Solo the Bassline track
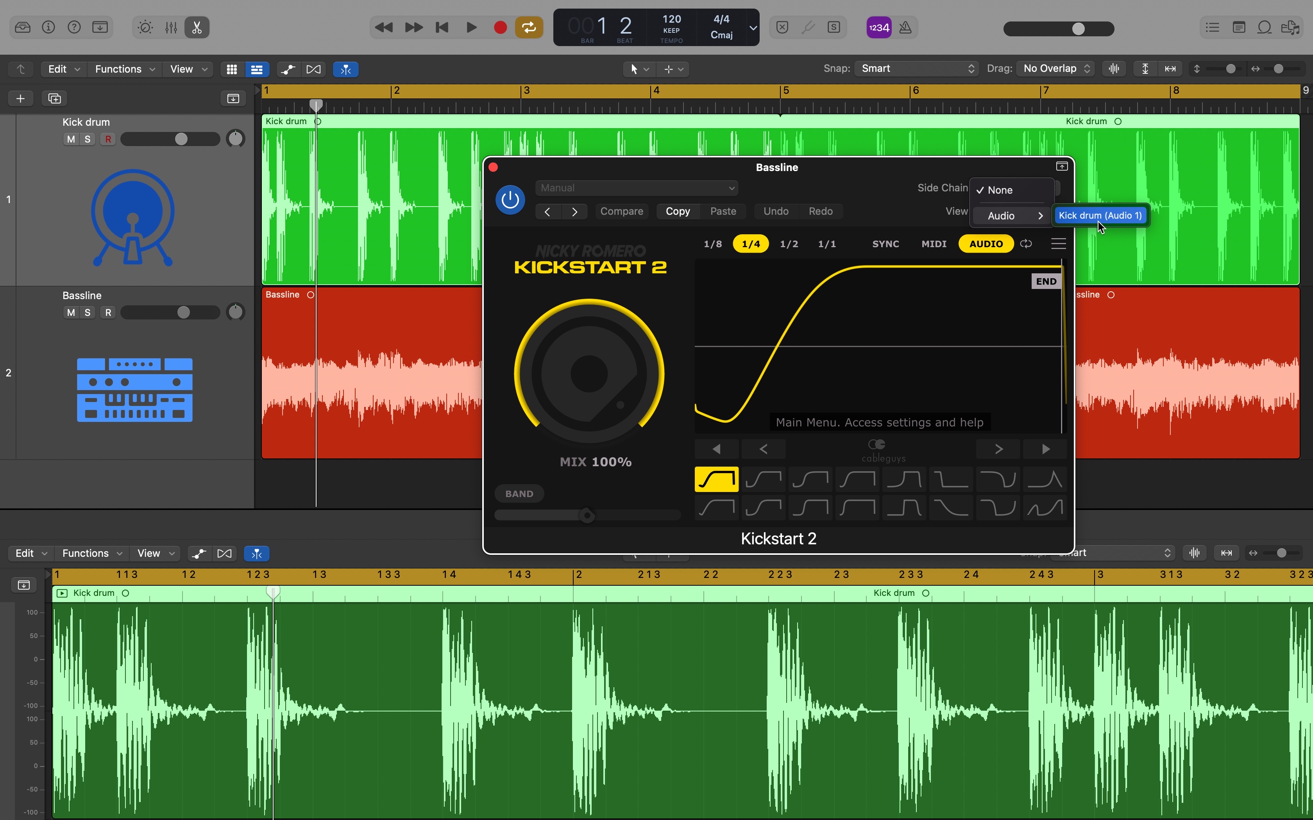Screen dimensions: 1313x820 click(x=88, y=312)
